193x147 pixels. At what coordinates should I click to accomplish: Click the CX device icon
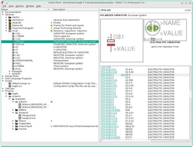[13, 47]
